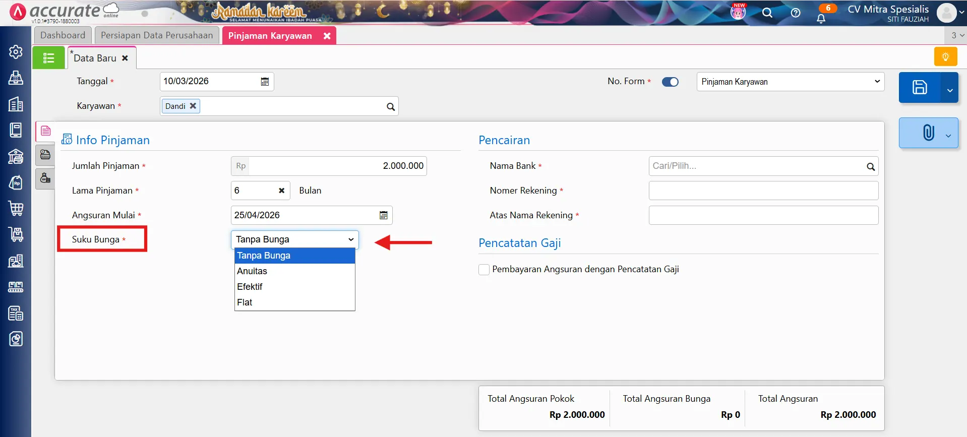Image resolution: width=967 pixels, height=437 pixels.
Task: Open the help question mark icon
Action: [796, 13]
